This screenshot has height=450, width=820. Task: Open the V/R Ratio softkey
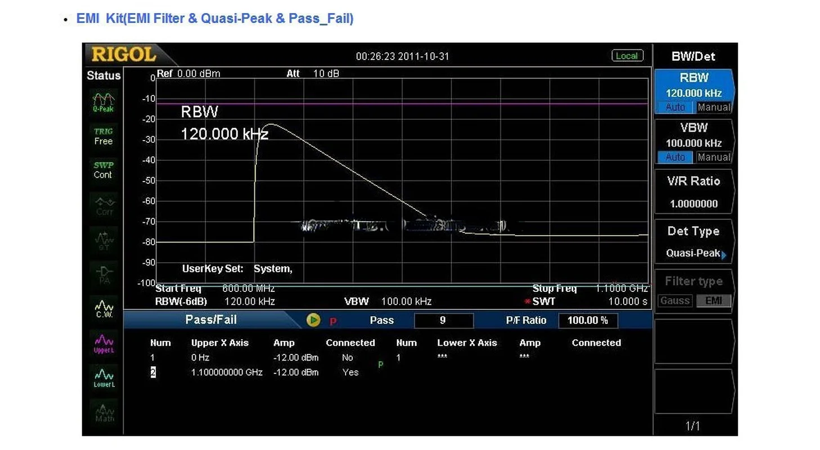click(x=693, y=192)
